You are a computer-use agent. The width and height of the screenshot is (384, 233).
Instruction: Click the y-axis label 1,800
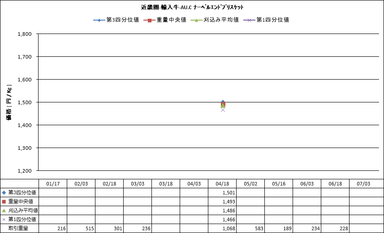(x=25, y=34)
